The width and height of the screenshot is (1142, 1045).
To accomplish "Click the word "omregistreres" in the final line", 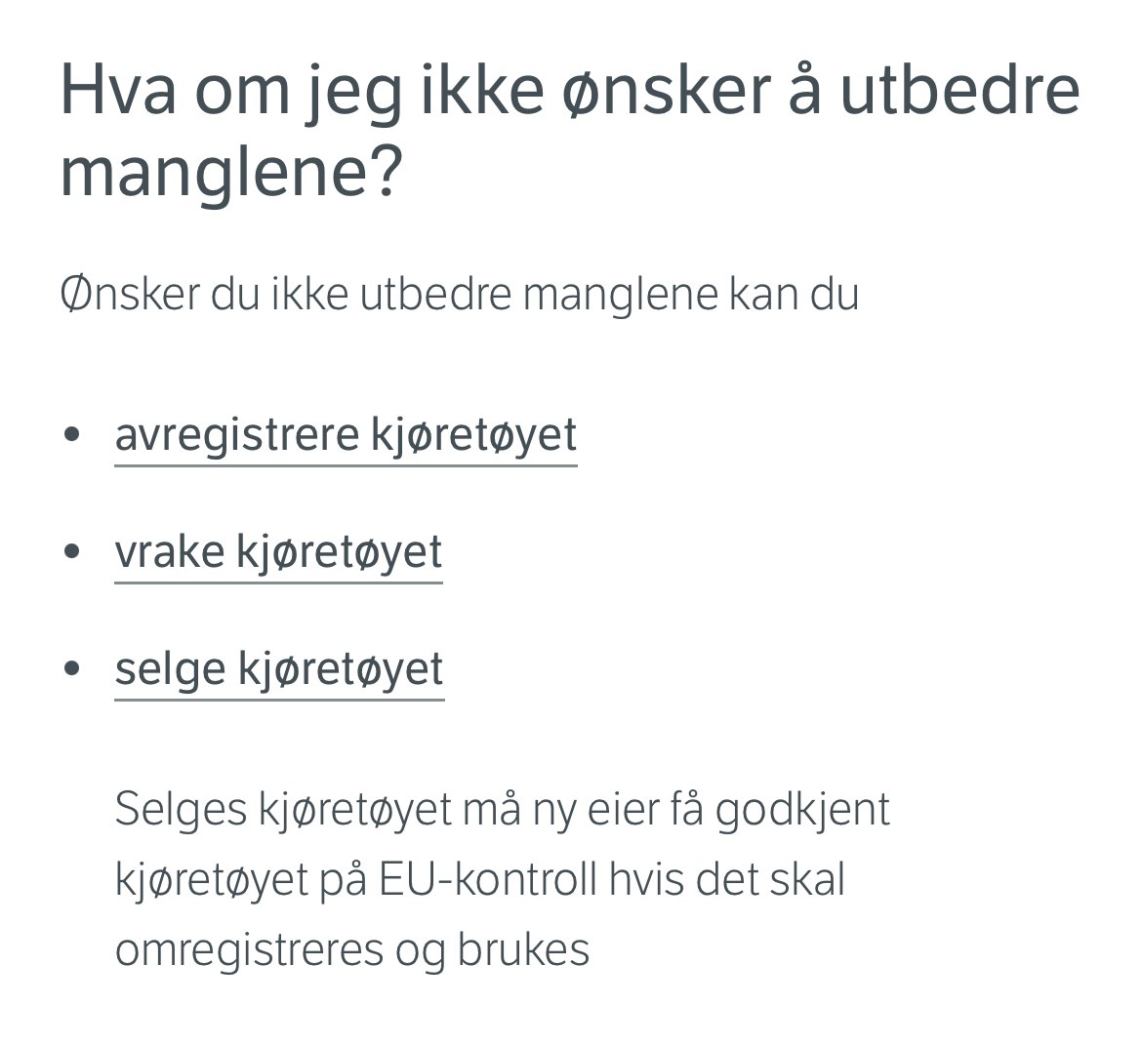I will coord(249,949).
